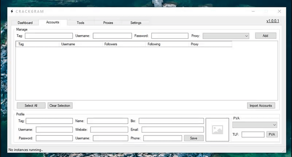Click the Profile Username field below Tag

tap(54, 130)
